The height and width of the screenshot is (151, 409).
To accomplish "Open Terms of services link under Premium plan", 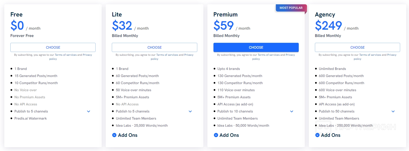I will pyautogui.click(x=269, y=55).
